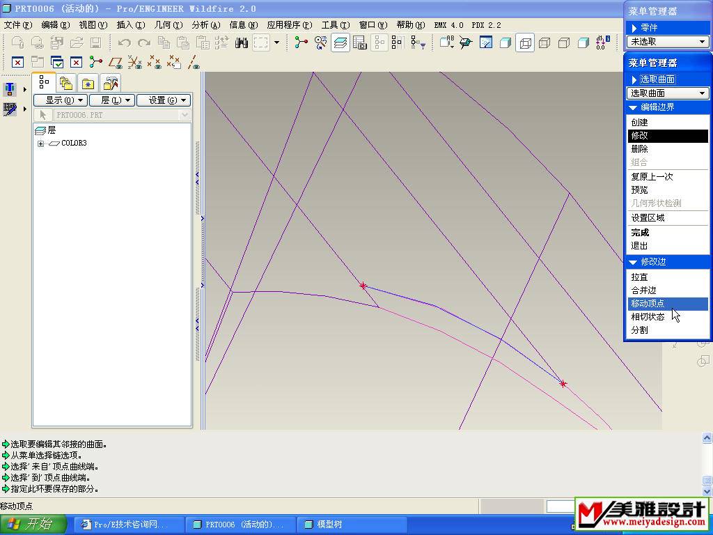Open the favorites folder tab icon
The width and height of the screenshot is (713, 535).
[x=88, y=83]
